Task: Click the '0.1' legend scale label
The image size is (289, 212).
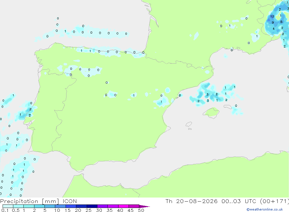Action: pos(5,210)
